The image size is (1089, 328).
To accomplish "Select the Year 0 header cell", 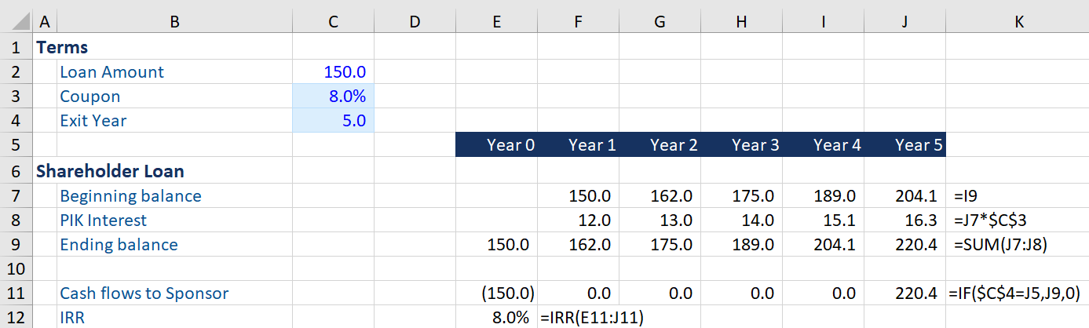I will [496, 145].
